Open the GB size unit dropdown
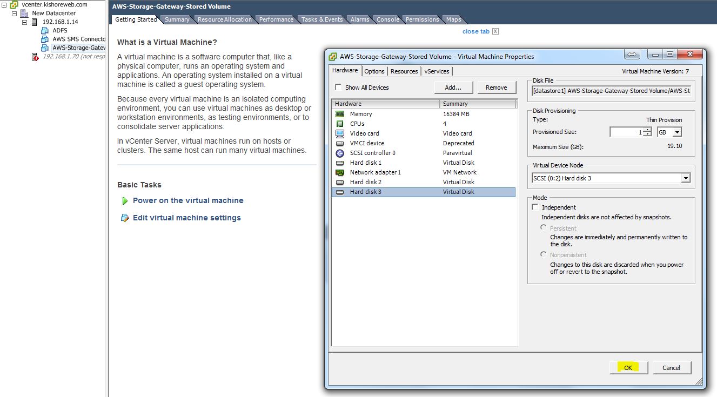Image resolution: width=717 pixels, height=397 pixels. (677, 132)
